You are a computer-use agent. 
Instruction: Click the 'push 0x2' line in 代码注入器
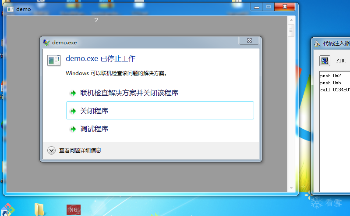[x=330, y=76]
